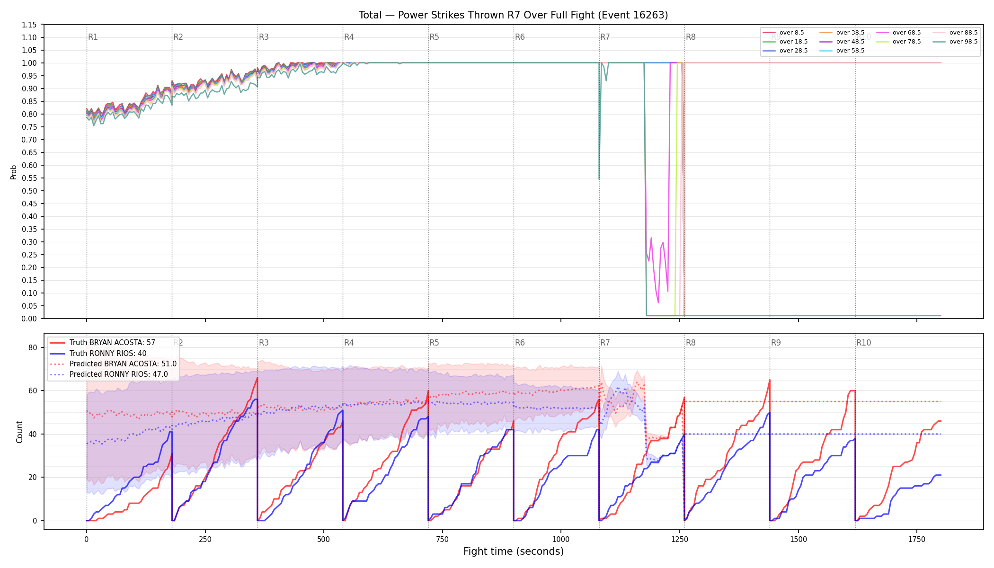Click the R5 label in bottom chart
This screenshot has width=994, height=568.
[434, 343]
